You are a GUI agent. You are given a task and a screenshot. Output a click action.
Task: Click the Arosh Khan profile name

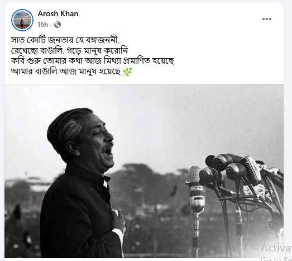pyautogui.click(x=58, y=14)
